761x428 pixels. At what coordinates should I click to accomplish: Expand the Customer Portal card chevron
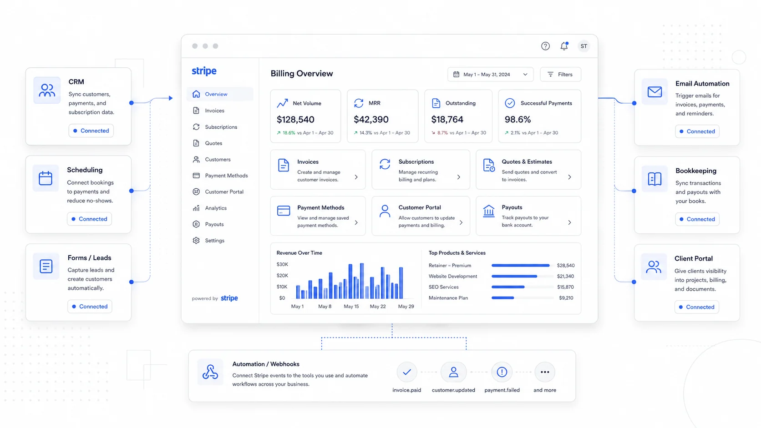point(461,223)
